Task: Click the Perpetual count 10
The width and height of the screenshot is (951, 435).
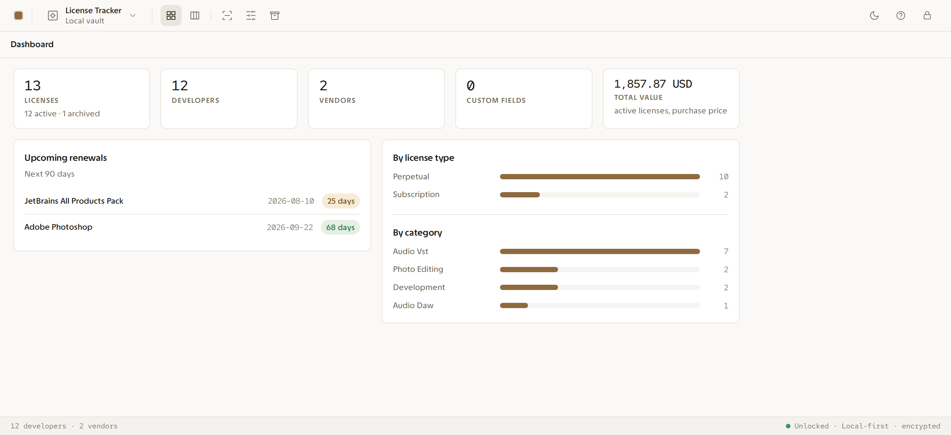Action: [723, 177]
